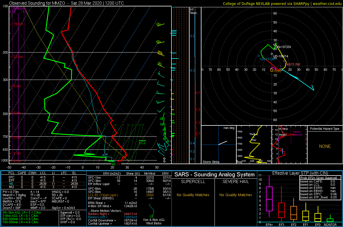
Task: Click Bunkers Right = 248/15 kt
Action: pyautogui.click(x=112, y=214)
